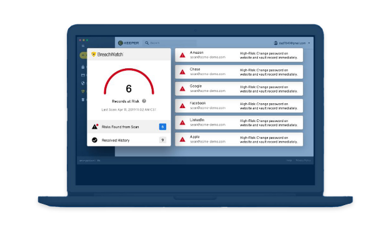Image resolution: width=381 pixels, height=237 pixels.
Task: Click the Search input field
Action: point(169,43)
